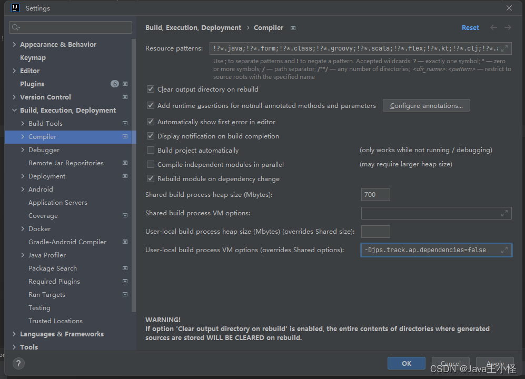Image resolution: width=525 pixels, height=379 pixels.
Task: Click the Shared build process heap size field
Action: pos(375,194)
